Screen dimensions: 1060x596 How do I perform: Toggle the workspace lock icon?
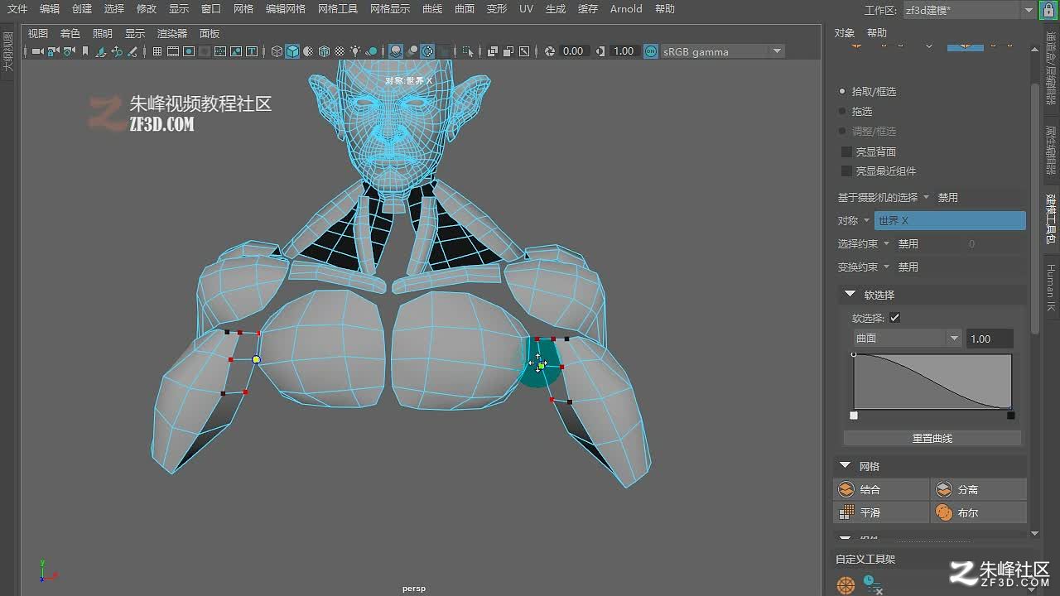click(1050, 10)
